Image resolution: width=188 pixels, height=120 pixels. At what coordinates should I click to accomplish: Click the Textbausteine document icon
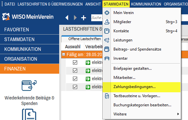(x=107, y=96)
